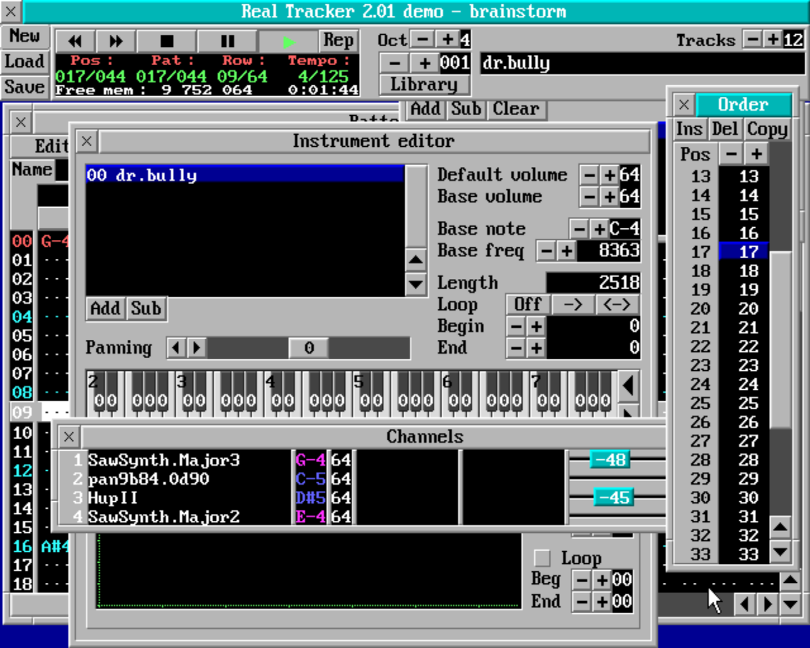Pause the song playback
Viewport: 810px width, 648px height.
coord(227,42)
